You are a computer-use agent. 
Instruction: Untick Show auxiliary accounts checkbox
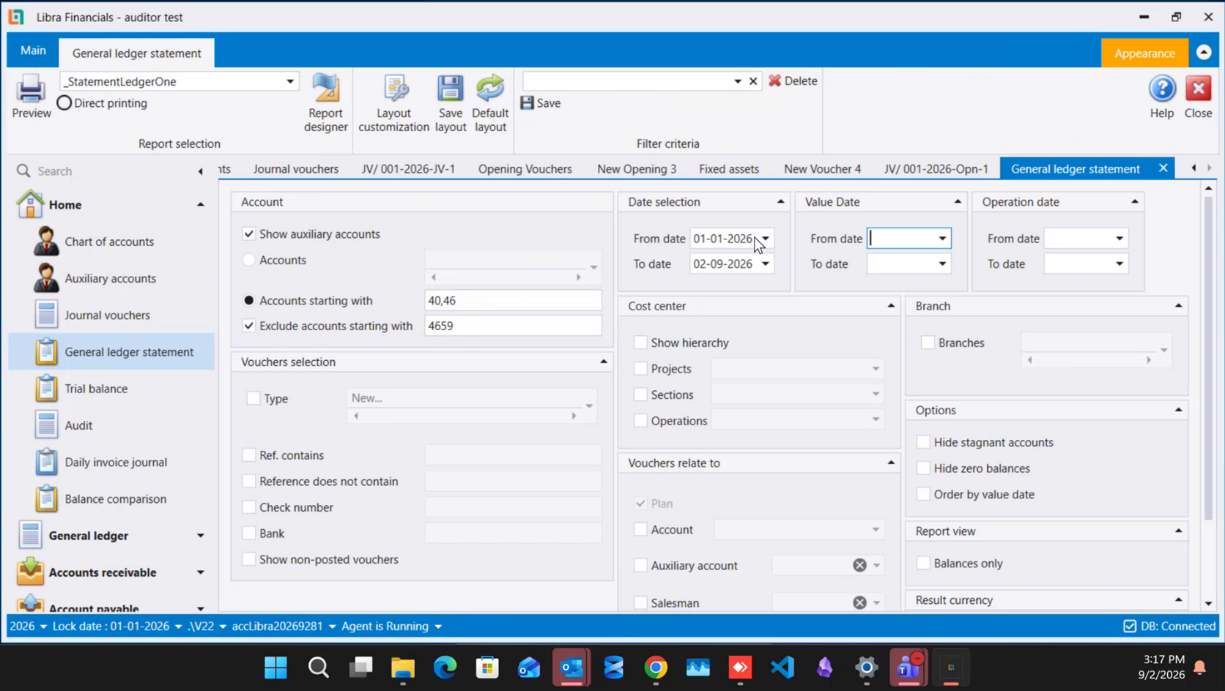[249, 234]
